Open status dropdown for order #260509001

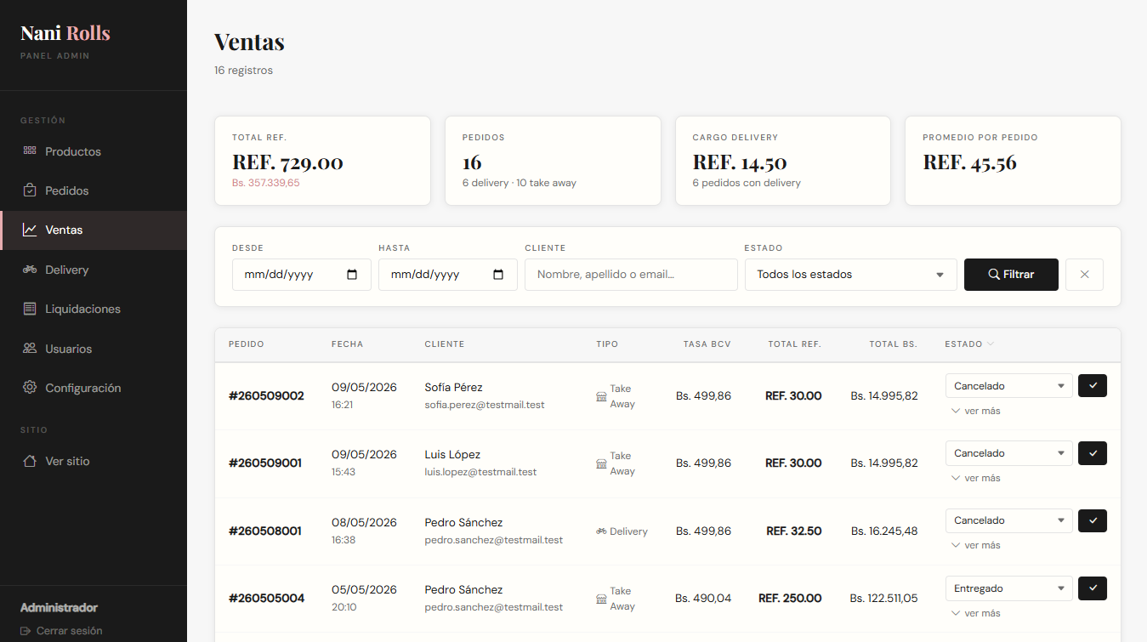1008,453
